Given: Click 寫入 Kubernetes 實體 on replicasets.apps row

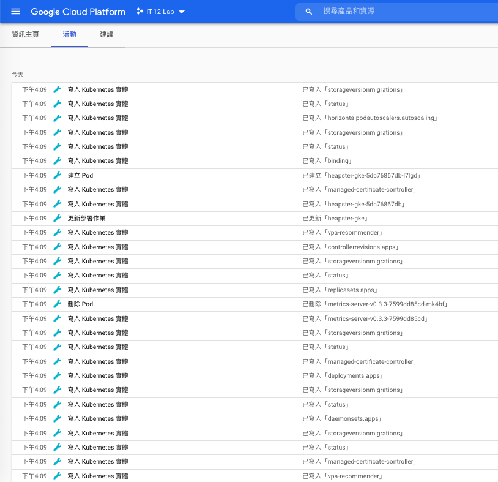Looking at the screenshot, I should [98, 290].
